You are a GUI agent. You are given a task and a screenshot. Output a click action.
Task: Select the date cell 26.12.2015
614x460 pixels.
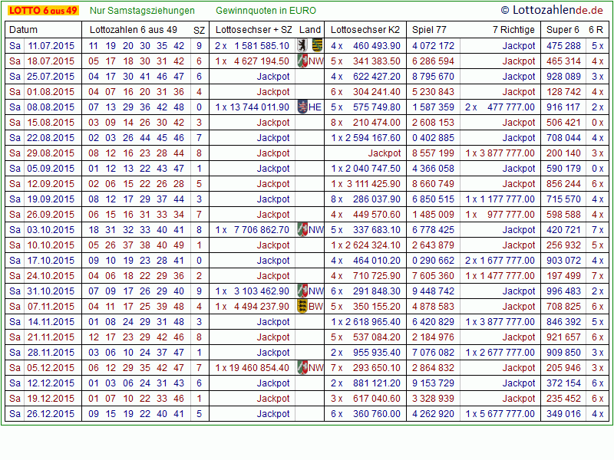coord(51,414)
